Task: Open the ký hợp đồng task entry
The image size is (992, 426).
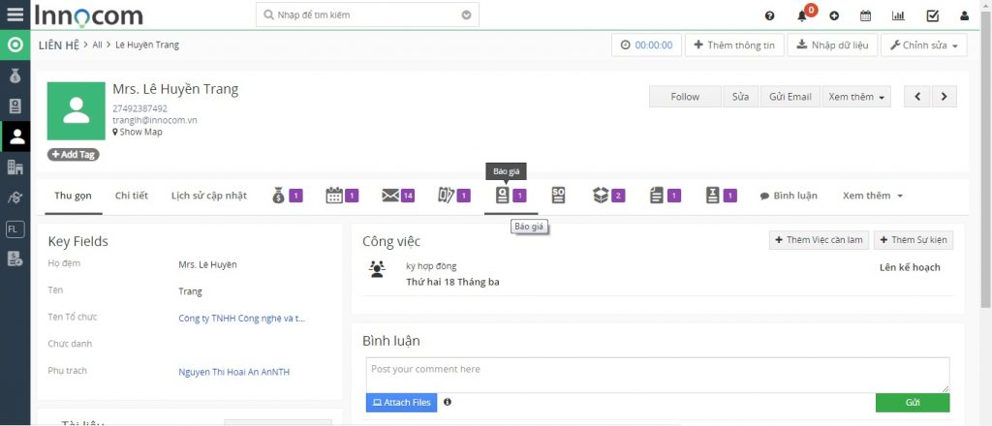Action: click(x=431, y=266)
